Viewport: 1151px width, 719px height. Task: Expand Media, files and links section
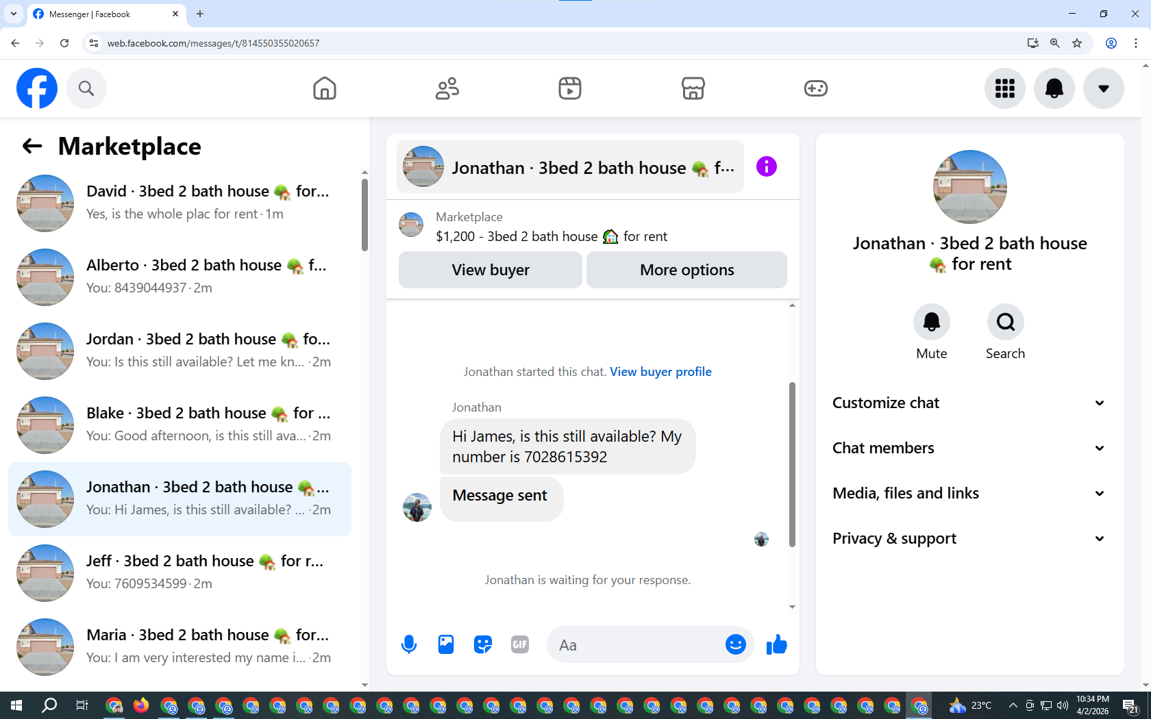point(969,493)
